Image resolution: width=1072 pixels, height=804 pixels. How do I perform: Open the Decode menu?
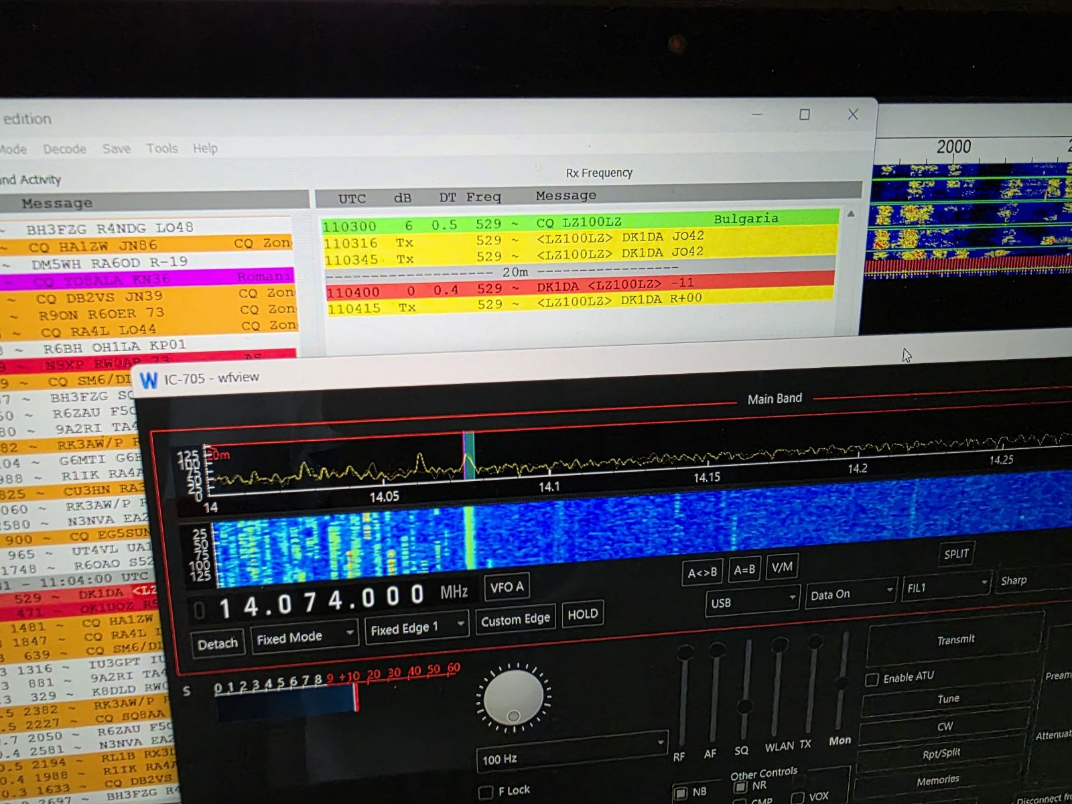[65, 149]
